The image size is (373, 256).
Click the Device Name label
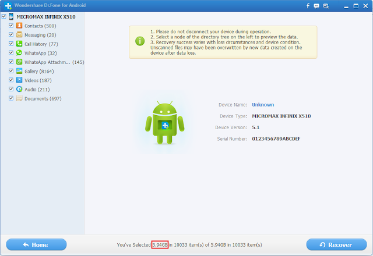[x=233, y=105]
